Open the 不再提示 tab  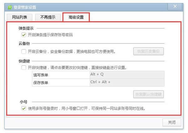(48, 17)
